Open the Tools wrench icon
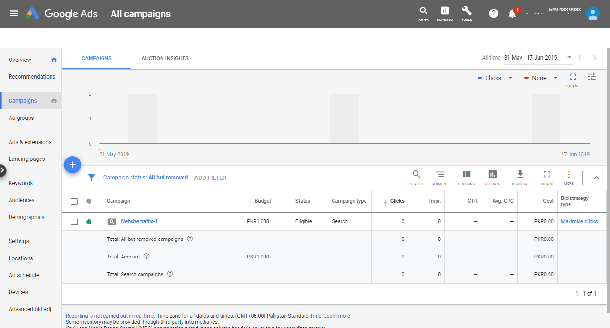Viewport: 610px width, 328px height. (x=467, y=13)
